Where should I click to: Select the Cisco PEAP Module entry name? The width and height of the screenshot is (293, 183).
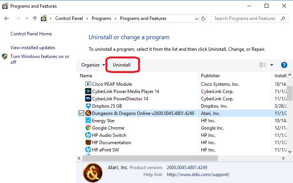tap(112, 84)
